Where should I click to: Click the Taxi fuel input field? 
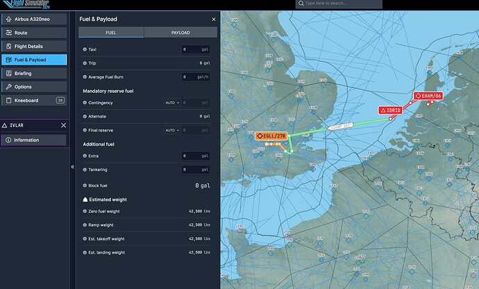tap(196, 49)
